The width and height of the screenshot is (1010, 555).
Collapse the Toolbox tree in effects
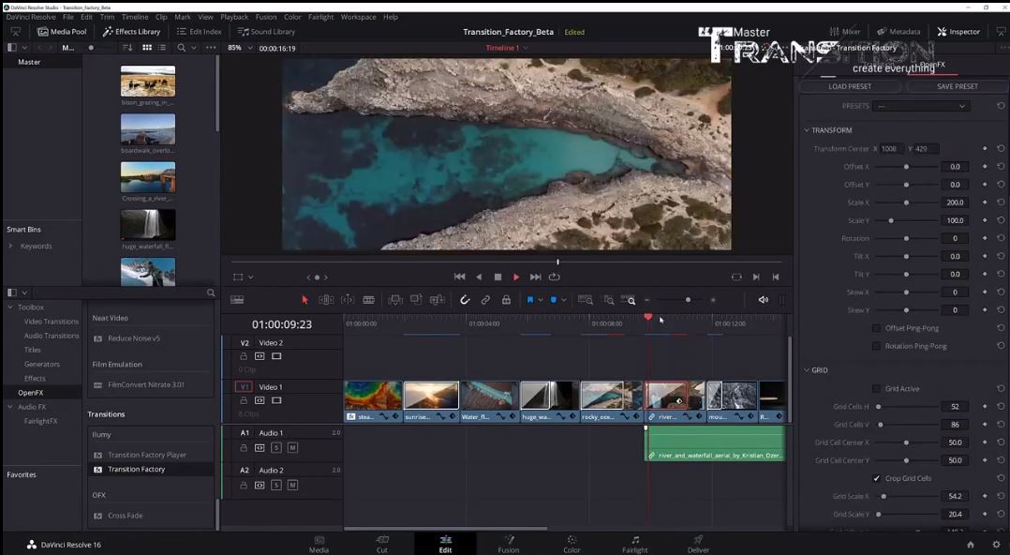click(x=10, y=307)
